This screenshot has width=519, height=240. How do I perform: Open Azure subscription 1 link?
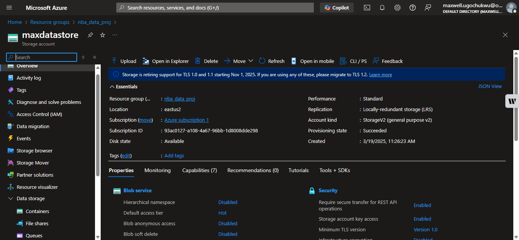click(x=187, y=120)
